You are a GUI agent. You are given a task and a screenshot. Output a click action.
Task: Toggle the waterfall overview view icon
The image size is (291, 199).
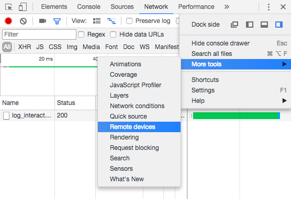pyautogui.click(x=111, y=21)
